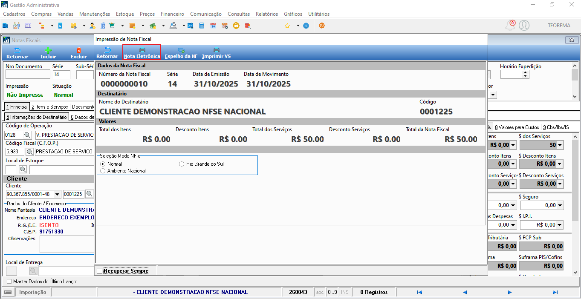Click Retornar in Notas Fiscais window

[17, 53]
